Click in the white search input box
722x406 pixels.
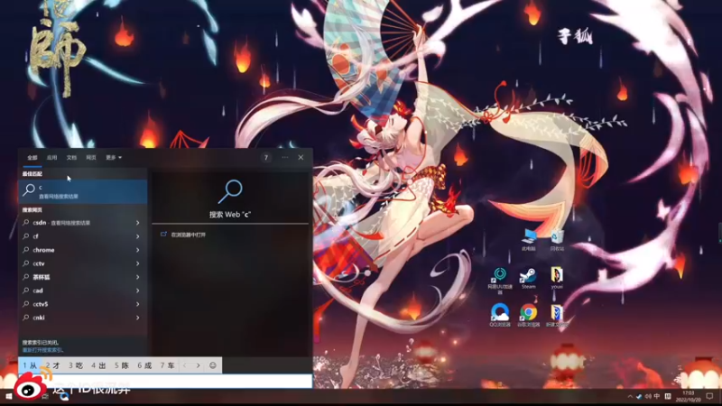[166, 381]
